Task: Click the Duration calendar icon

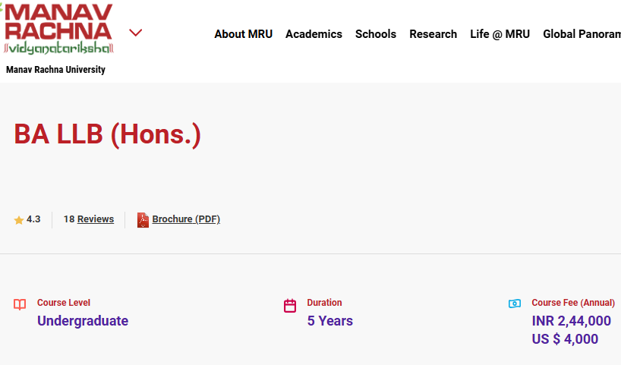Action: point(290,306)
